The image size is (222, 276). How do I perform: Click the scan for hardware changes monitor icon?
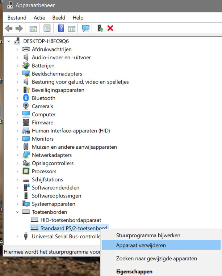(x=86, y=28)
